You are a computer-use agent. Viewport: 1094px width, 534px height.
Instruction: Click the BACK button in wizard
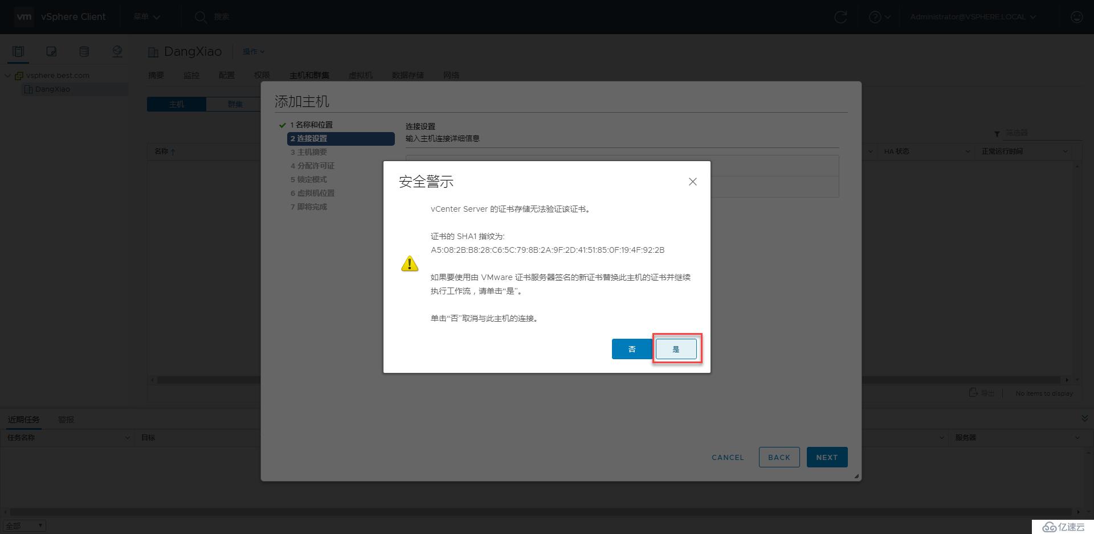pyautogui.click(x=779, y=457)
